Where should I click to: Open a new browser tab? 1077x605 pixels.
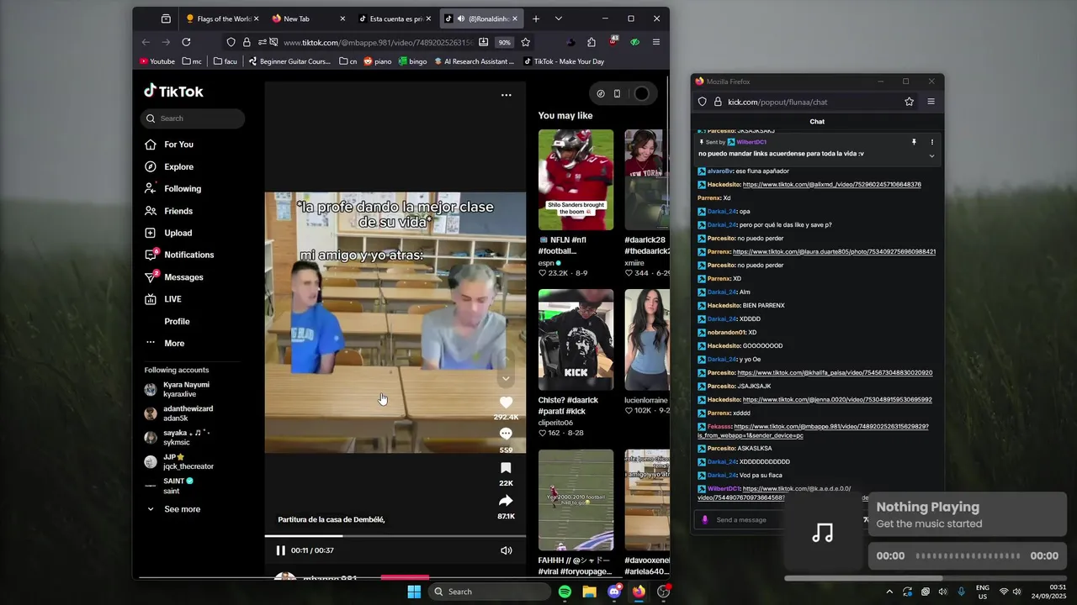(536, 18)
